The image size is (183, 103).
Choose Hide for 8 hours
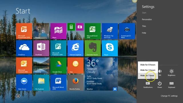pos(148,65)
